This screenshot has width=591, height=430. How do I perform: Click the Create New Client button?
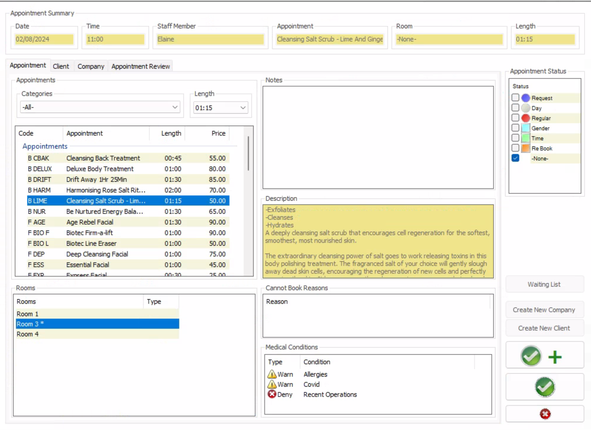(x=544, y=328)
